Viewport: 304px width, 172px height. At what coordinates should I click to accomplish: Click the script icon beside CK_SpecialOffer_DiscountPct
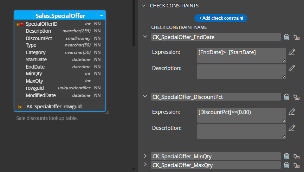[x=296, y=97]
